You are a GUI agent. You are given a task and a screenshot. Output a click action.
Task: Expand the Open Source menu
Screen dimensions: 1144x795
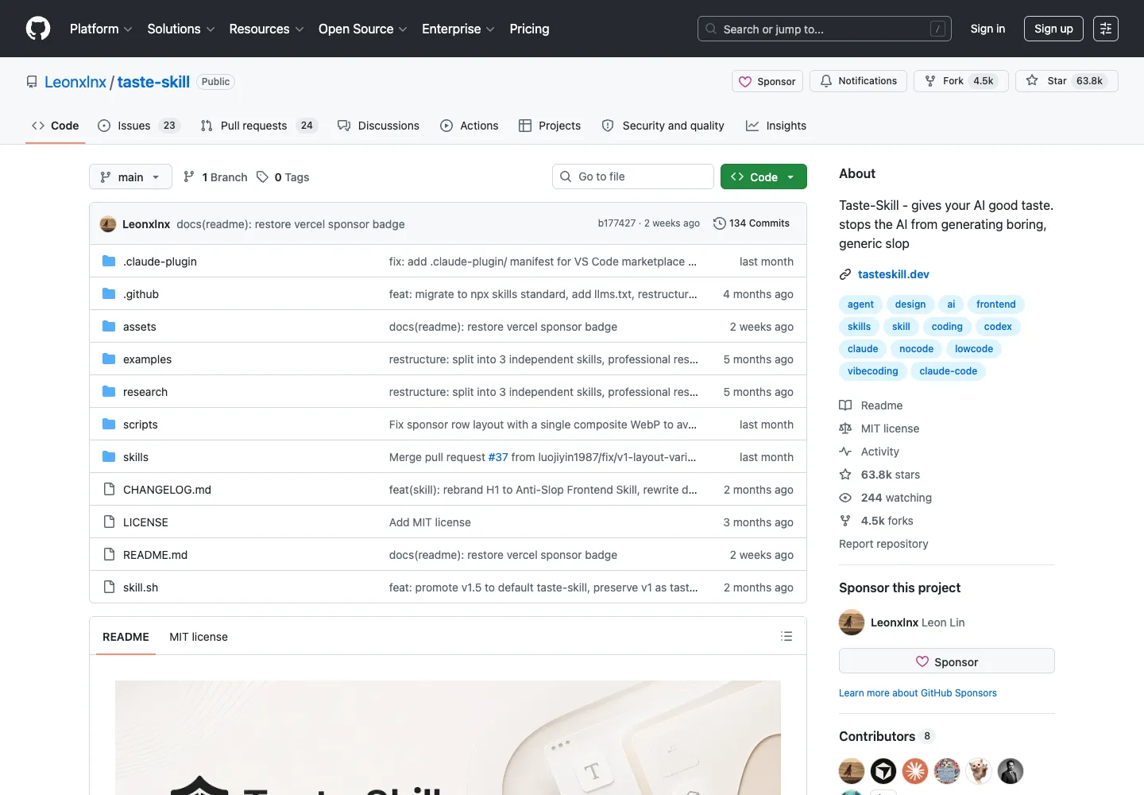363,29
